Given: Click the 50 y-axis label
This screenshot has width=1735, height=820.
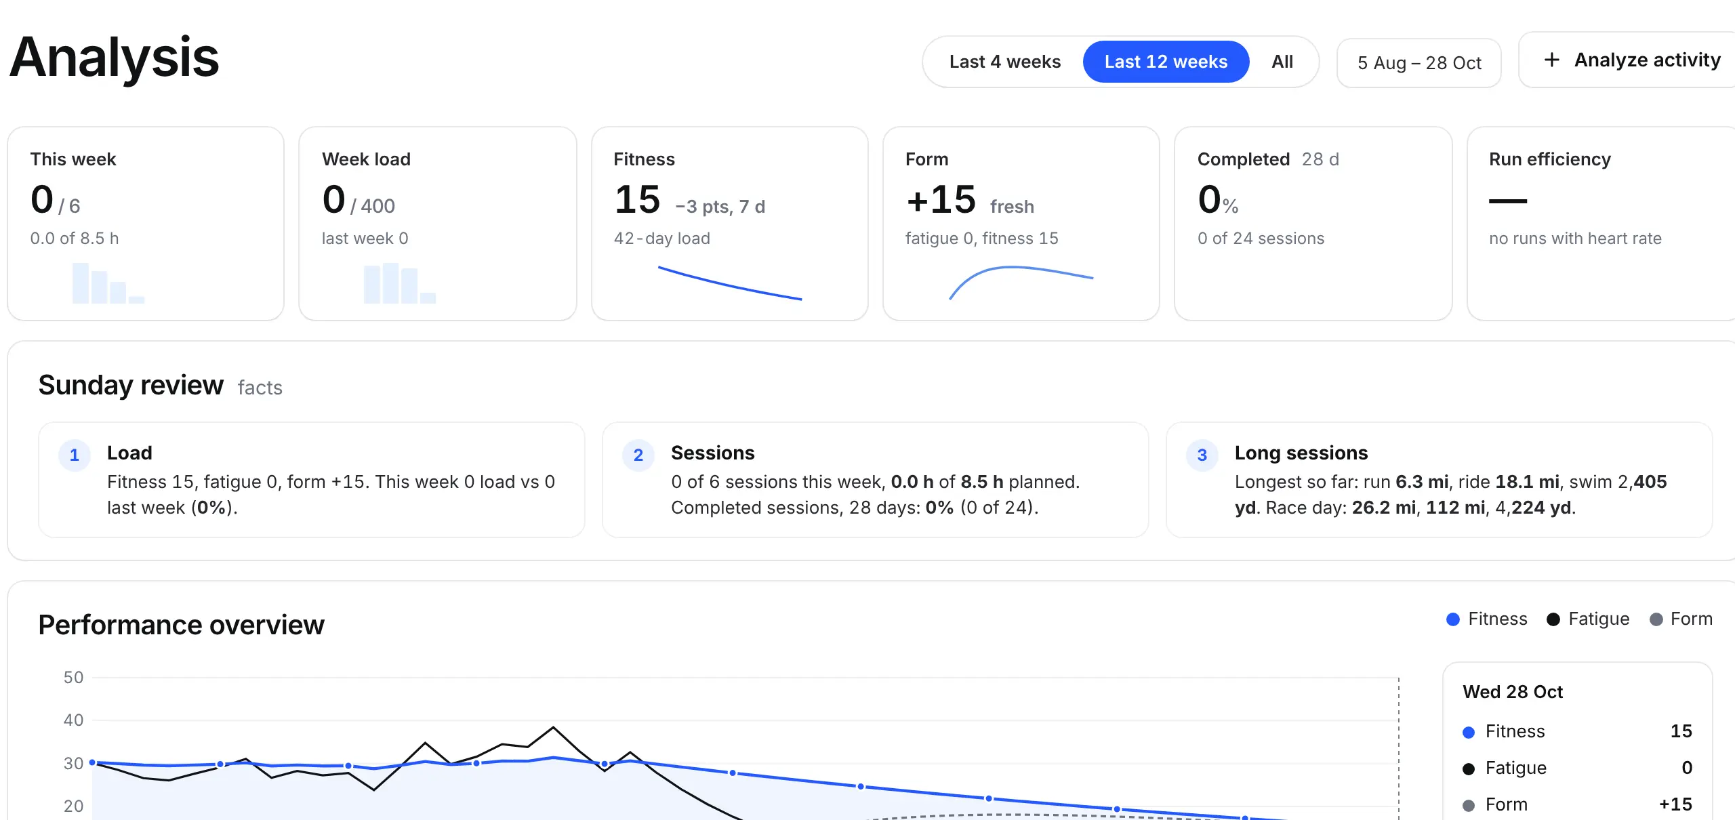Looking at the screenshot, I should click(73, 677).
